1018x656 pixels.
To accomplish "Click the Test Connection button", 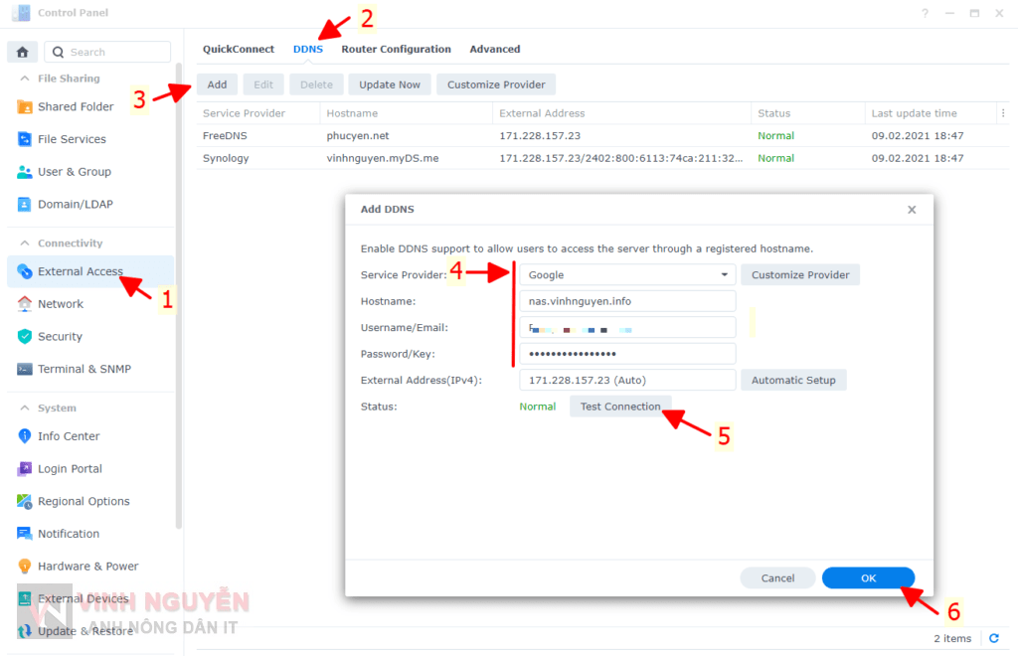I will tap(620, 407).
